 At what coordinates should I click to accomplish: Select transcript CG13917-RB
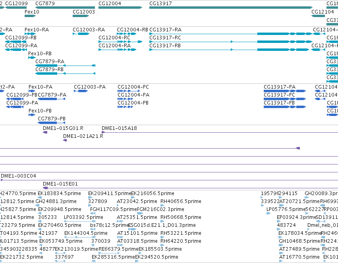[229, 50]
